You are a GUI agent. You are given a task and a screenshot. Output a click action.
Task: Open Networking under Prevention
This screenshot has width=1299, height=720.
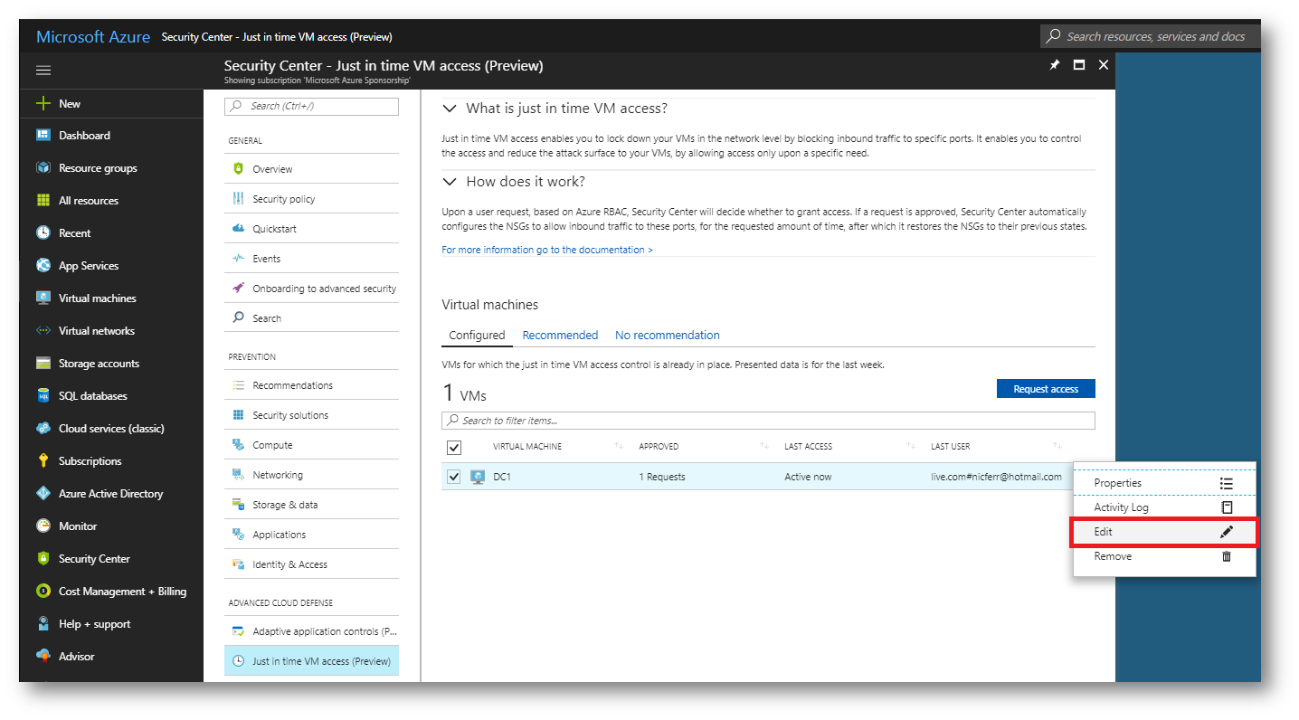[311, 475]
